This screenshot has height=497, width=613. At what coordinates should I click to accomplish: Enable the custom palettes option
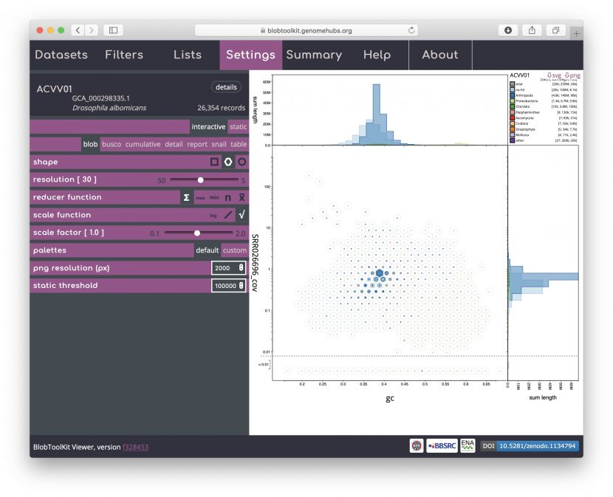(234, 250)
